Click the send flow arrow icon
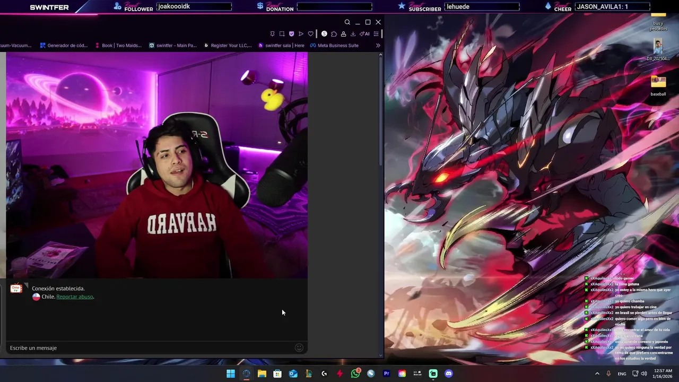Image resolution: width=679 pixels, height=382 pixels. [x=301, y=34]
